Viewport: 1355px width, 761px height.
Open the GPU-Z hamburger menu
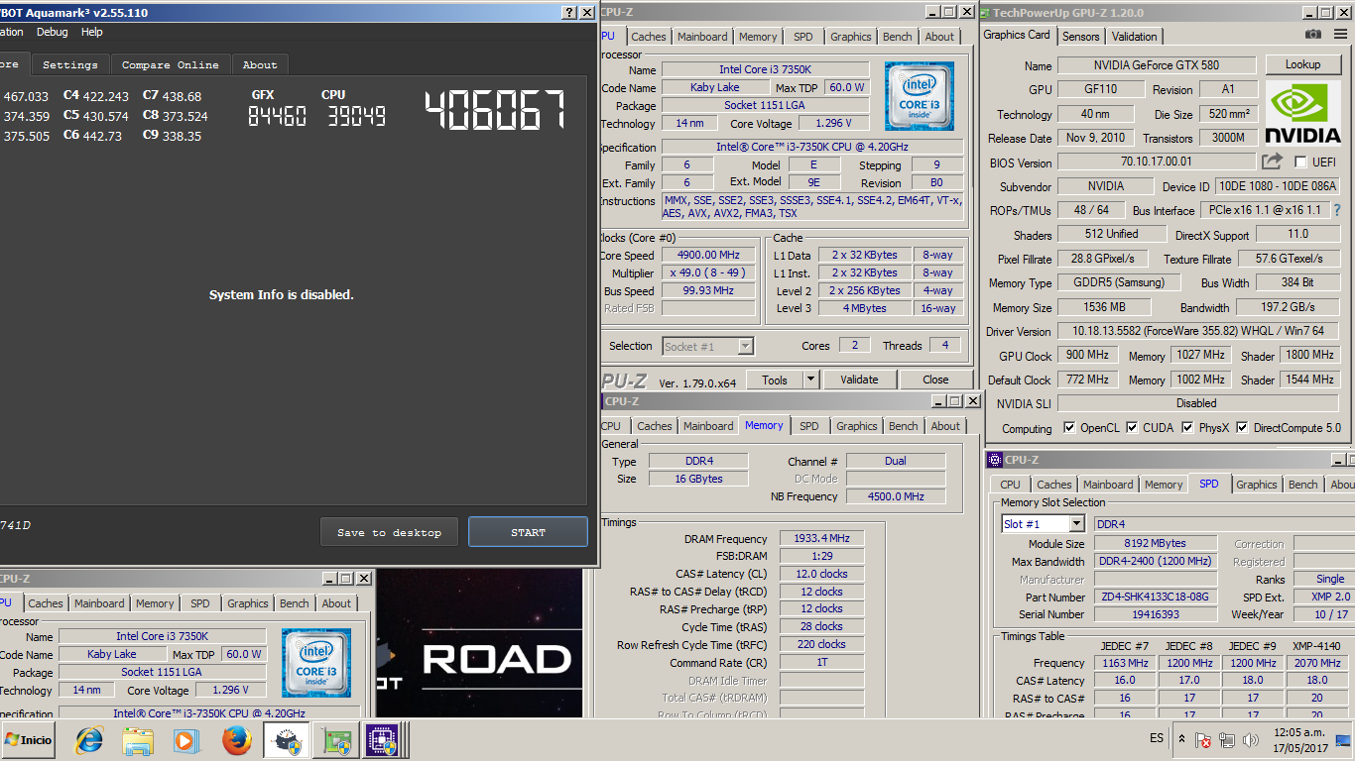tap(1341, 35)
